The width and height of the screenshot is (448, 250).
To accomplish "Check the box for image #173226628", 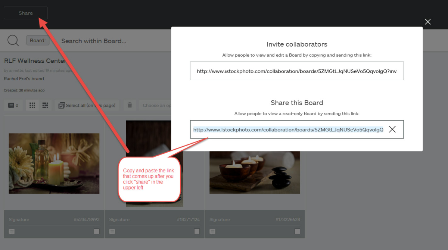I will (297, 231).
